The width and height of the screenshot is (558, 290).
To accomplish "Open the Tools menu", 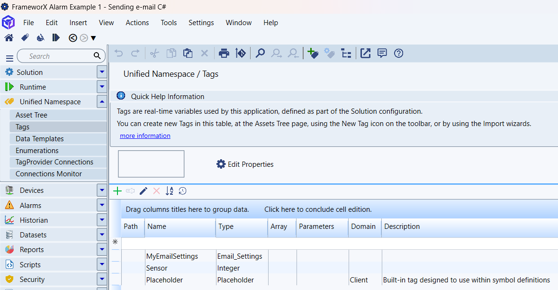I will point(169,23).
